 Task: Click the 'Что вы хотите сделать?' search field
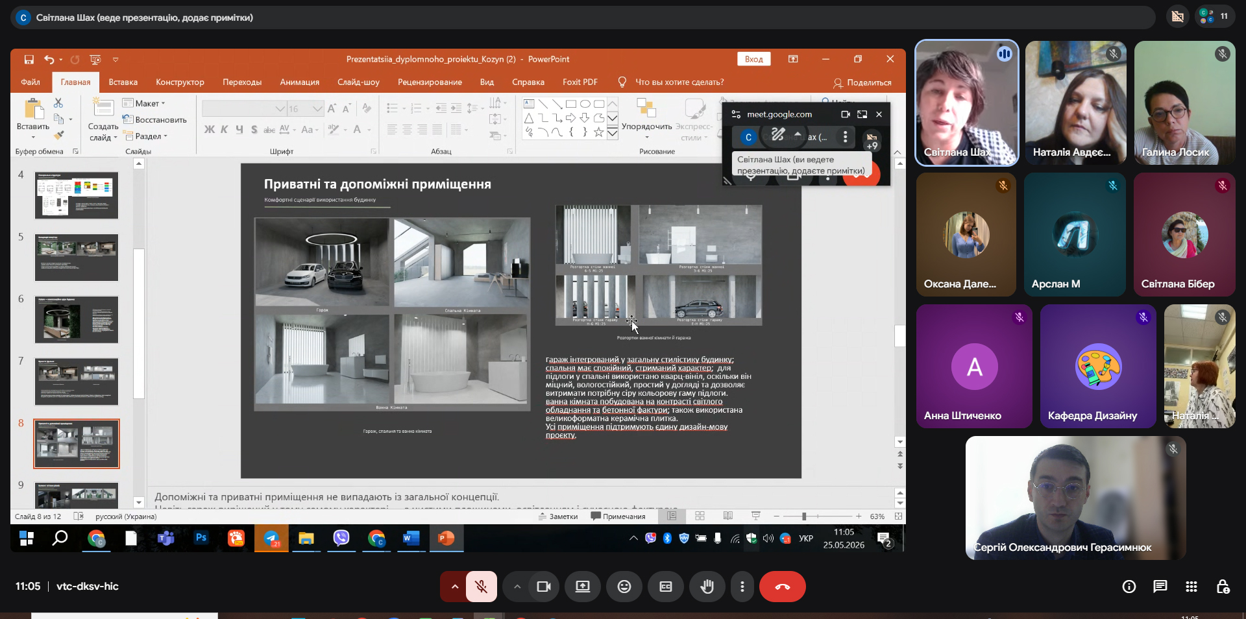point(679,82)
